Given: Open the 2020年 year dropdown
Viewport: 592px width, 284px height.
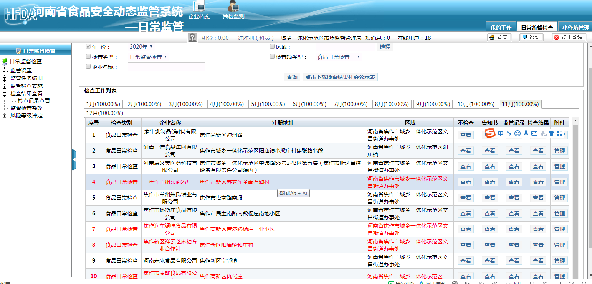Looking at the screenshot, I should pos(141,47).
